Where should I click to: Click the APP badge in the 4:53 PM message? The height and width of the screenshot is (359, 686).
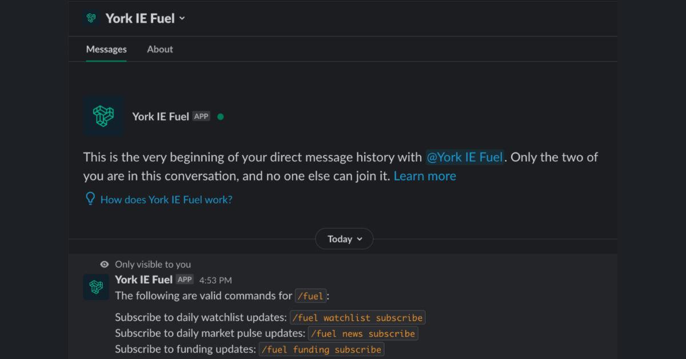click(185, 280)
